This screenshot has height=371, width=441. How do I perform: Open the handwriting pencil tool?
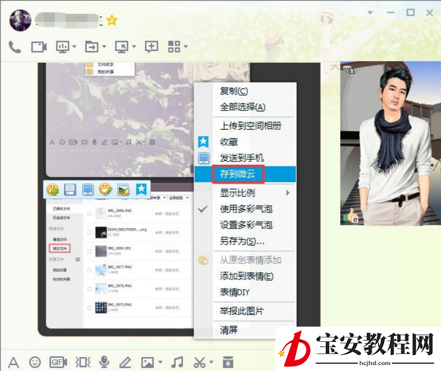[x=125, y=362]
